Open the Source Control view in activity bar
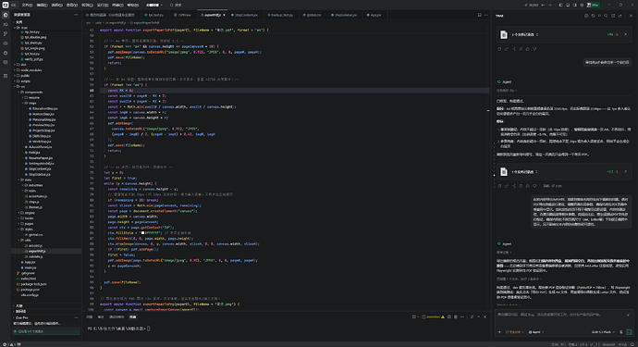The width and height of the screenshot is (638, 347). [6, 34]
